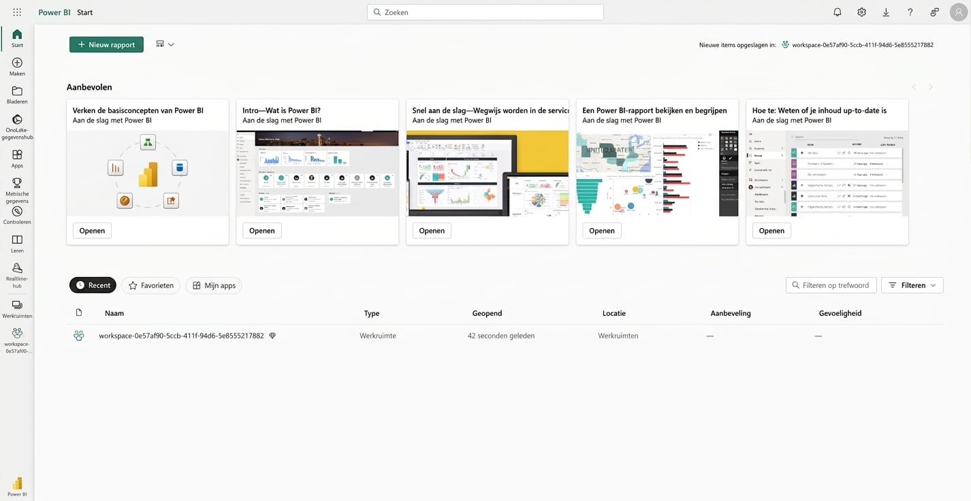Open Maken in the sidebar
971x501 pixels.
point(17,67)
